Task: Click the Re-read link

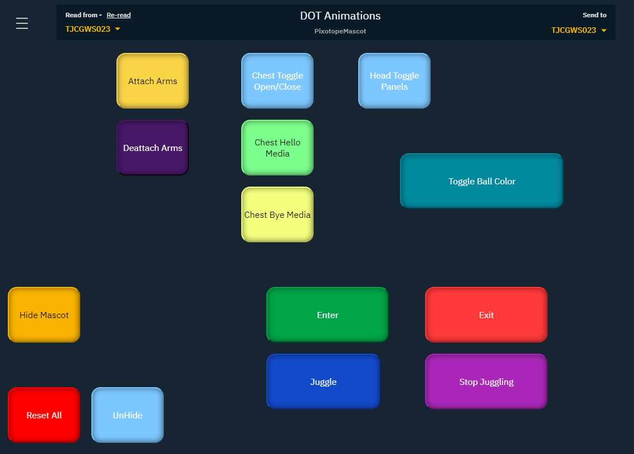Action: coord(119,16)
